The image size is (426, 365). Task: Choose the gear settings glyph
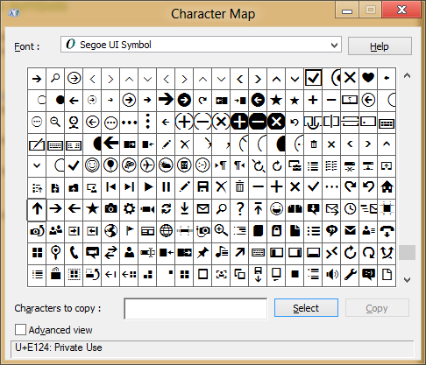[129, 209]
